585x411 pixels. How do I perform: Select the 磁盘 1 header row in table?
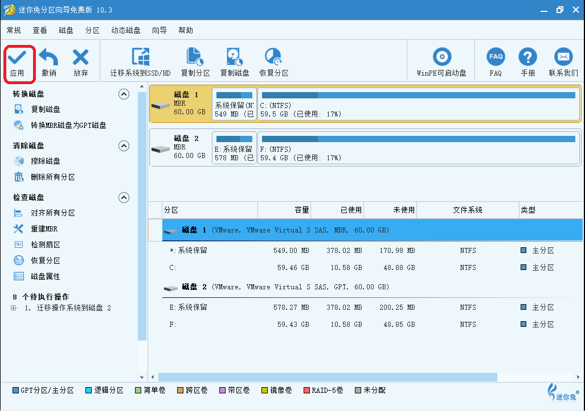[x=373, y=230]
